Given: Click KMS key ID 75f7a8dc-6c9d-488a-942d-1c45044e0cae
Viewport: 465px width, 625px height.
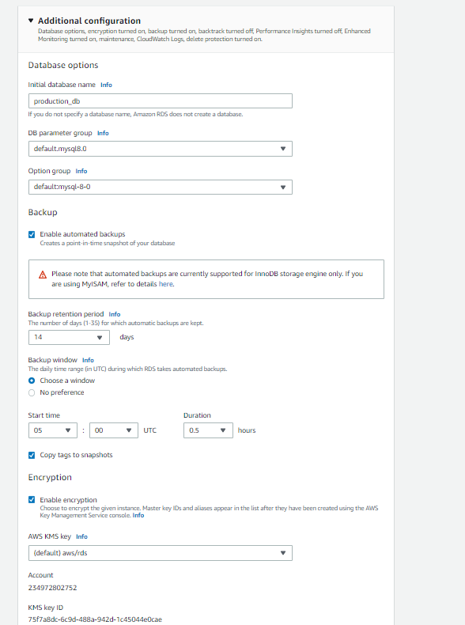Looking at the screenshot, I should [x=95, y=619].
